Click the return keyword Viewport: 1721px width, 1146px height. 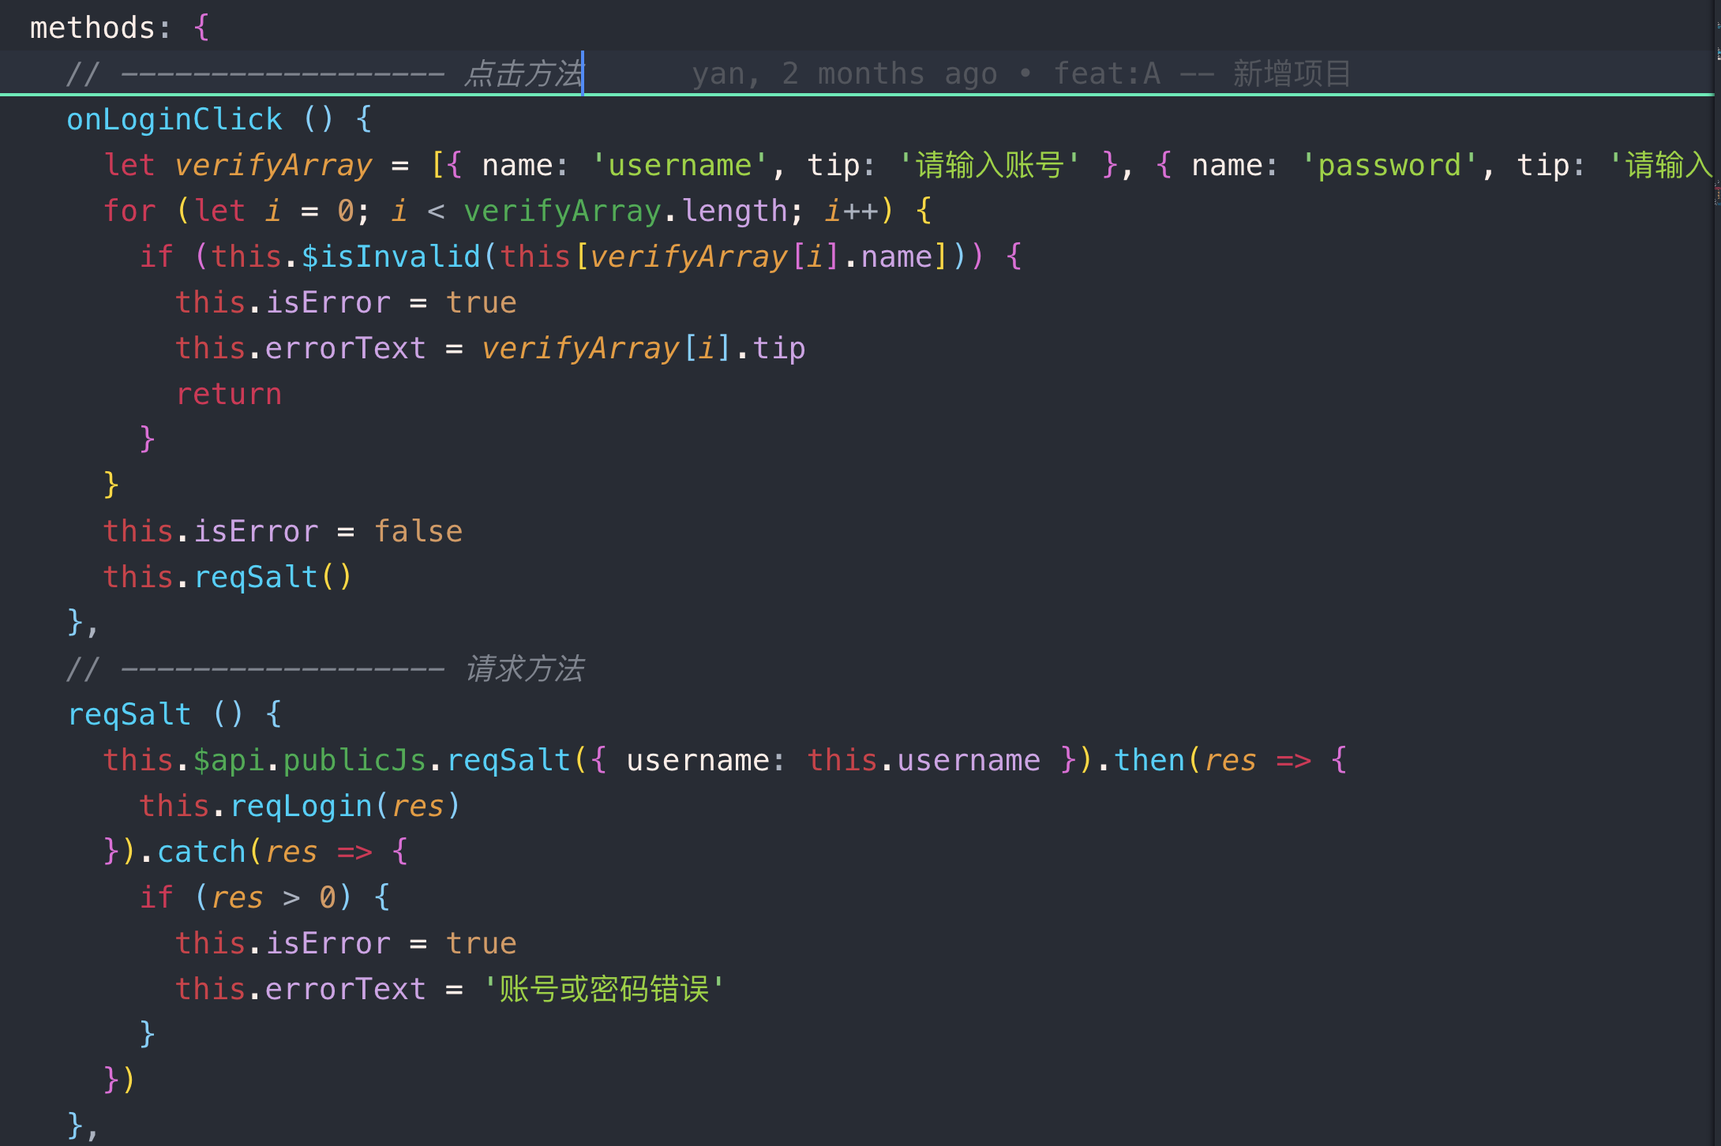tap(229, 395)
